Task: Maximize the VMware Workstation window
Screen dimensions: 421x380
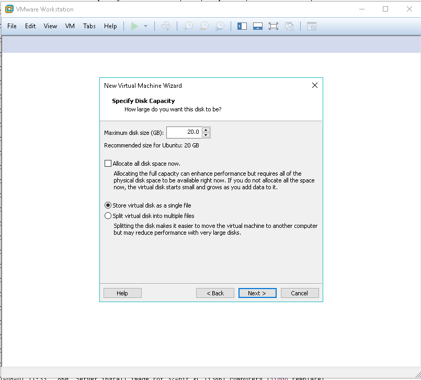Action: 385,9
